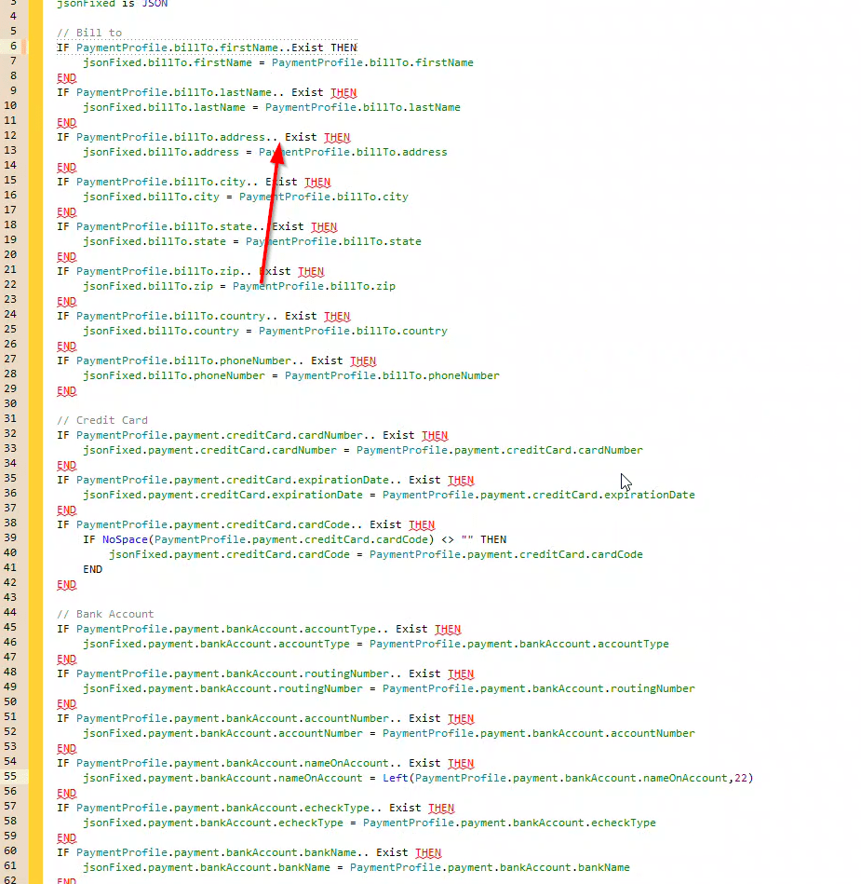
Task: Click the Left function name on line 55
Action: pyautogui.click(x=395, y=778)
